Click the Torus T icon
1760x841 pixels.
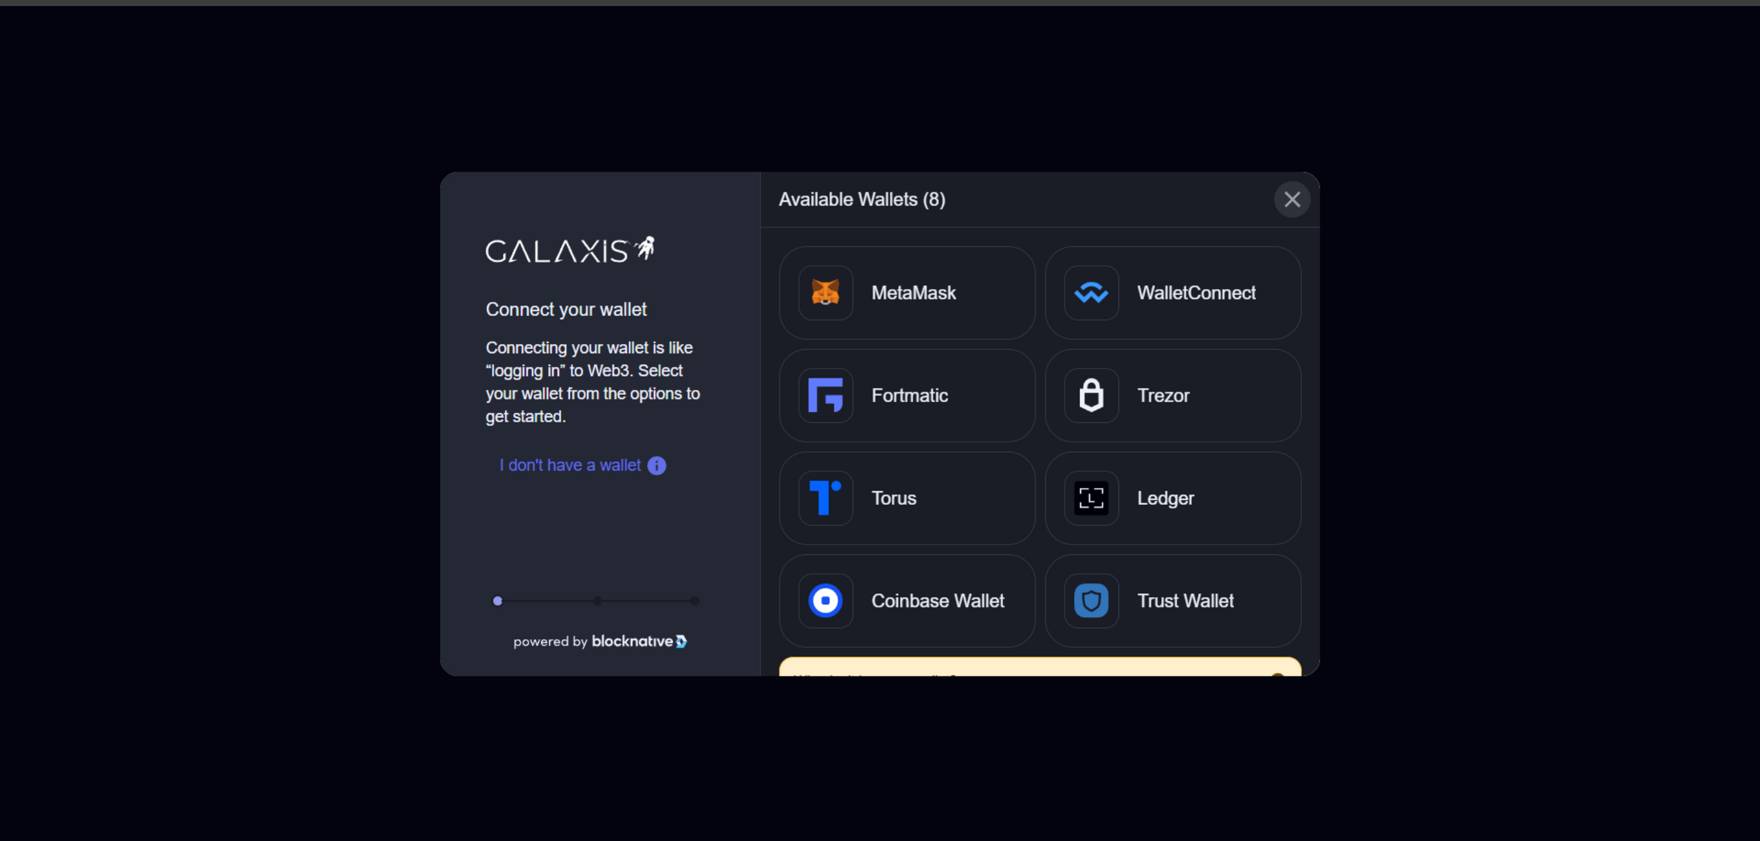(x=826, y=498)
